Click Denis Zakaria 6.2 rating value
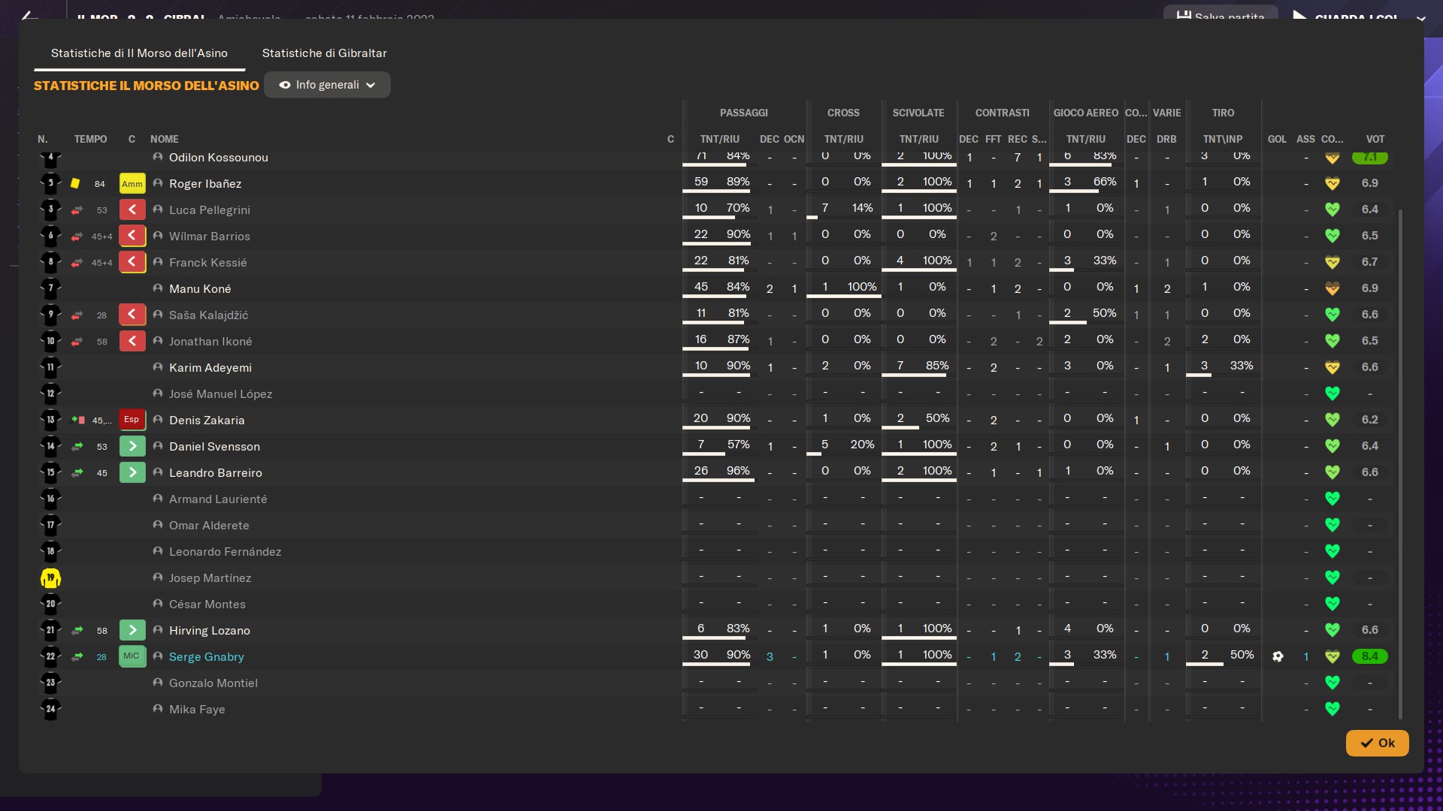 (1369, 420)
